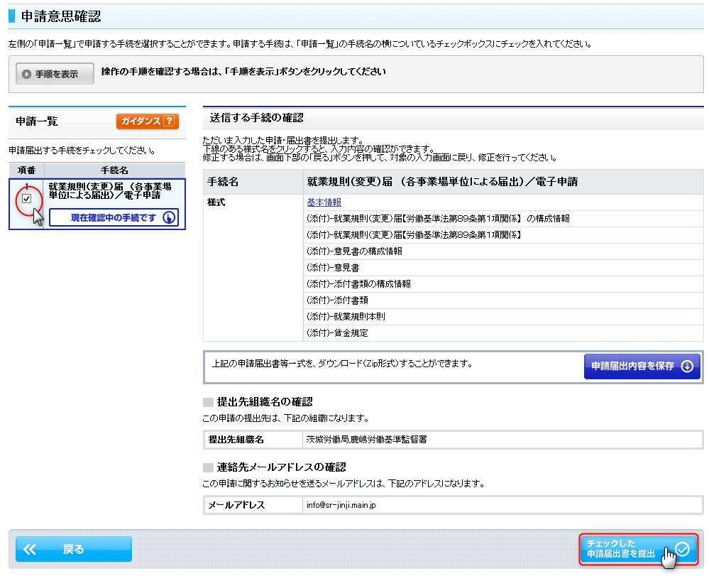Click the 項番 column header
Screen dimensions: 709x581
pyautogui.click(x=26, y=170)
